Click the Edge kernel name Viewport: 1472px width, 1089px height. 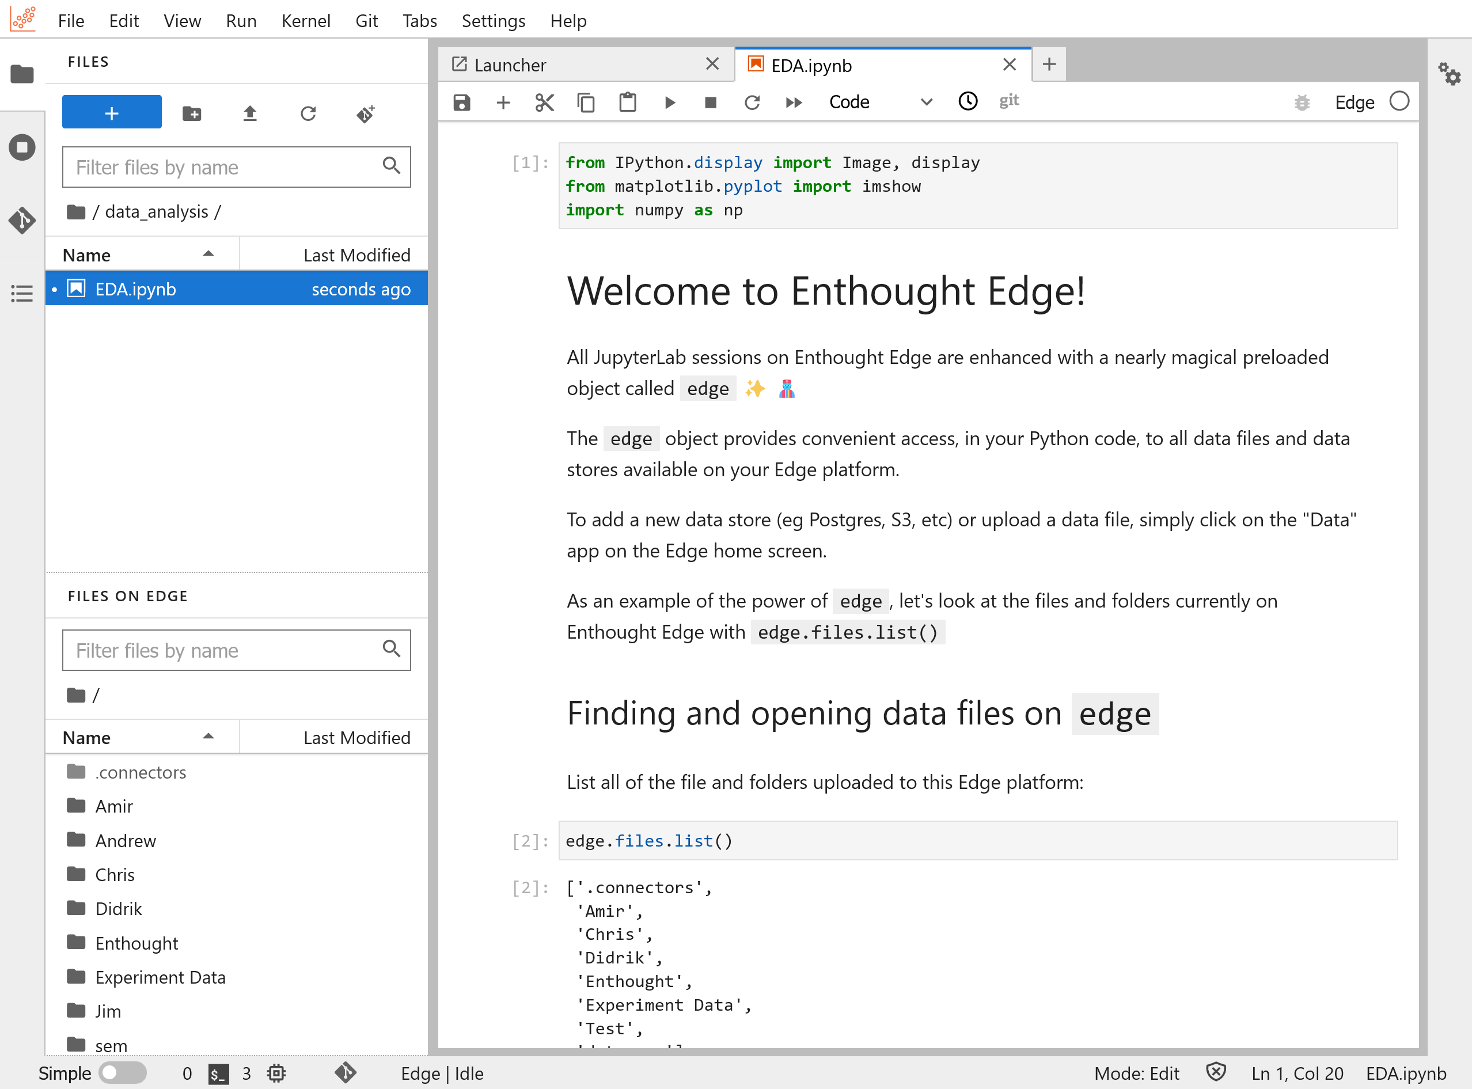click(1355, 102)
